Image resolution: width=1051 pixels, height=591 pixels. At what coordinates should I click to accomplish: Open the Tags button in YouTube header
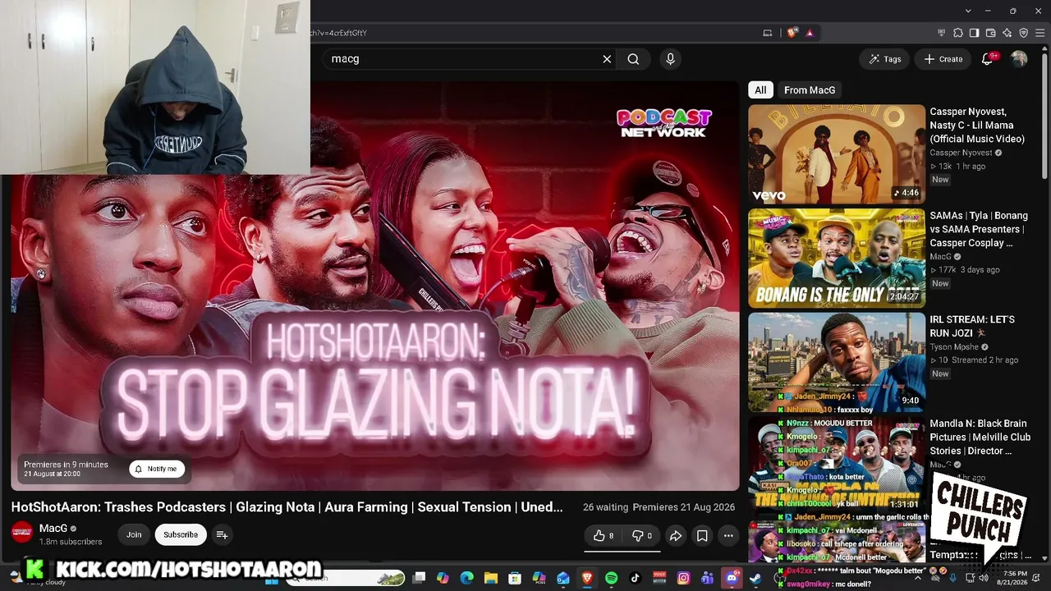[x=883, y=59]
